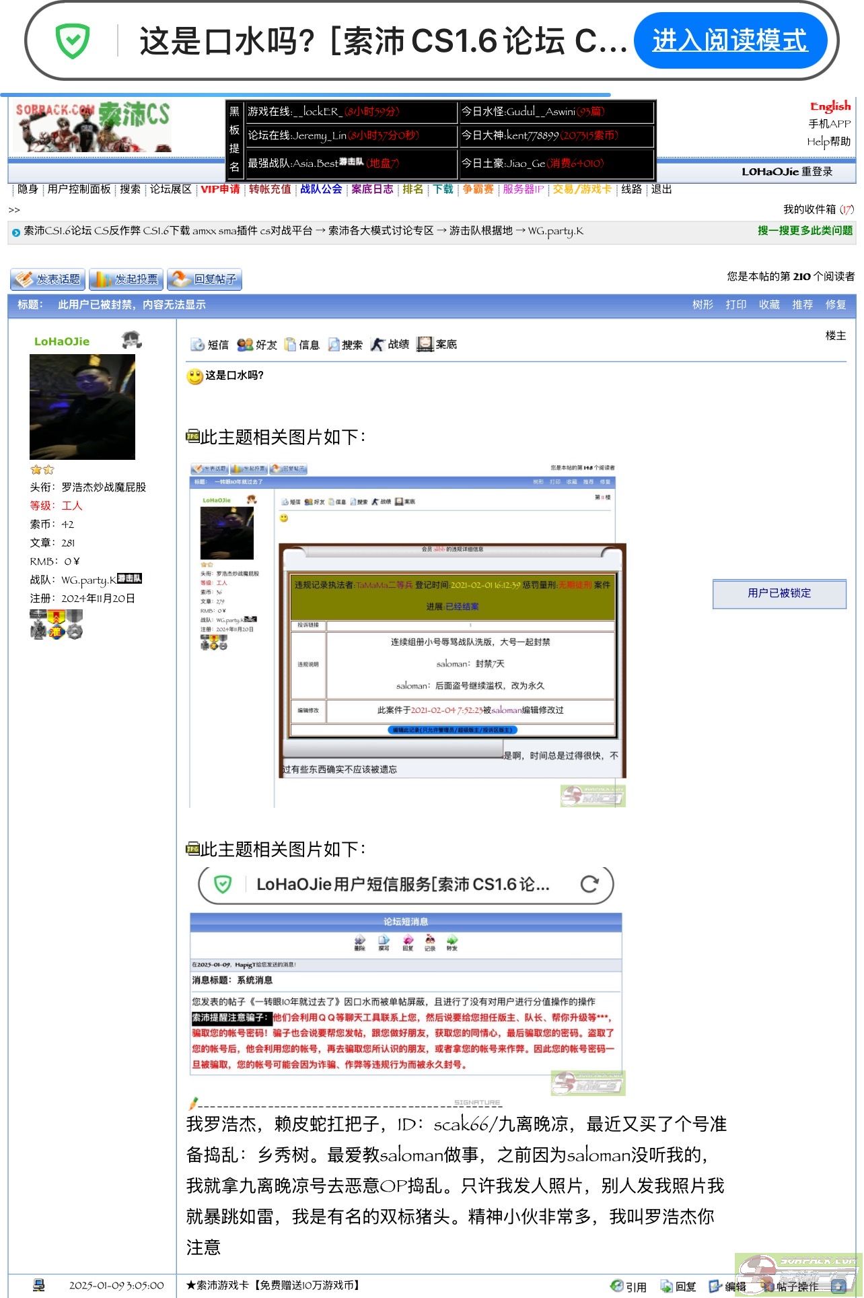
Task: Click 修复 in thread title bar
Action: (x=836, y=305)
